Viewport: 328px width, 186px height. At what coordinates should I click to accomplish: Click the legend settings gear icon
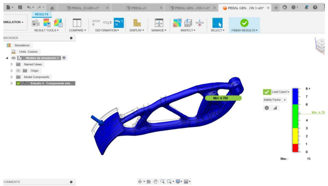[267, 108]
